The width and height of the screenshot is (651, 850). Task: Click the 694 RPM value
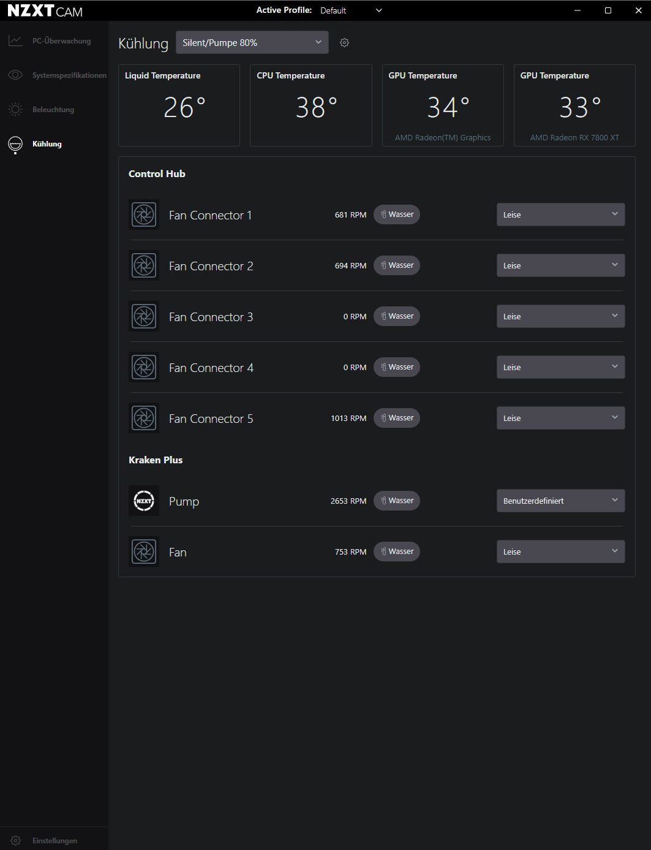pos(350,266)
